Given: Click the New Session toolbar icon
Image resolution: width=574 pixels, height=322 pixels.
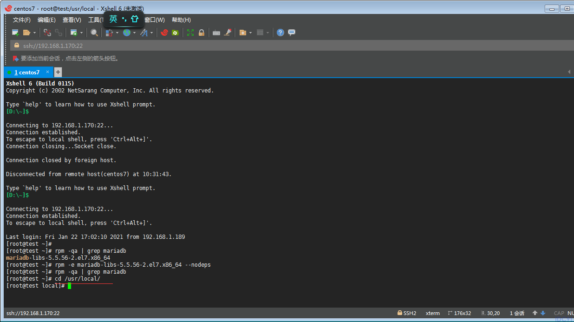Looking at the screenshot, I should [x=15, y=33].
